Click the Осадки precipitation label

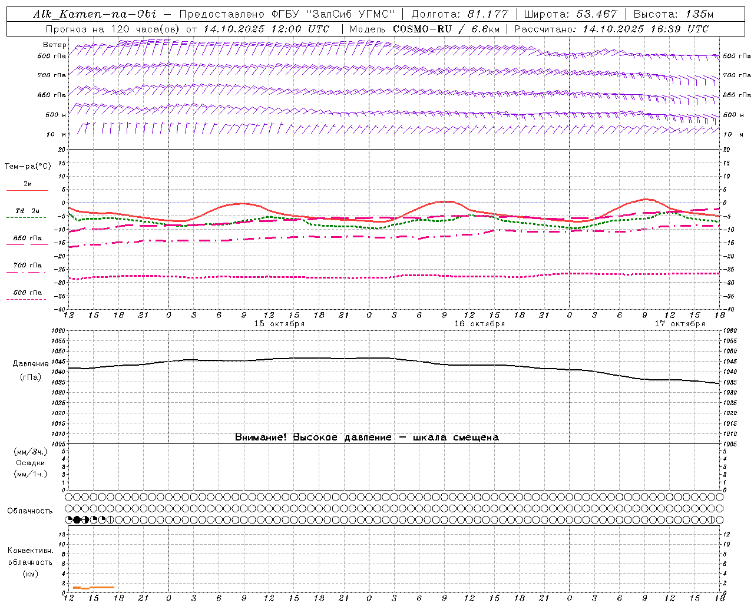click(31, 463)
